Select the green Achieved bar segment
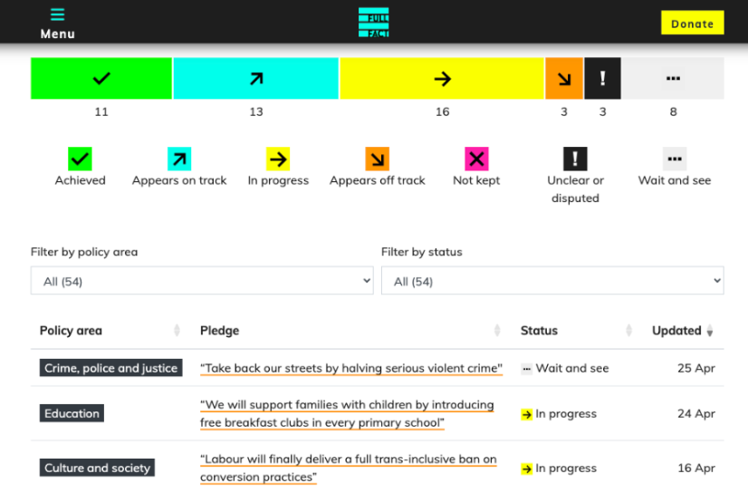 pyautogui.click(x=101, y=78)
